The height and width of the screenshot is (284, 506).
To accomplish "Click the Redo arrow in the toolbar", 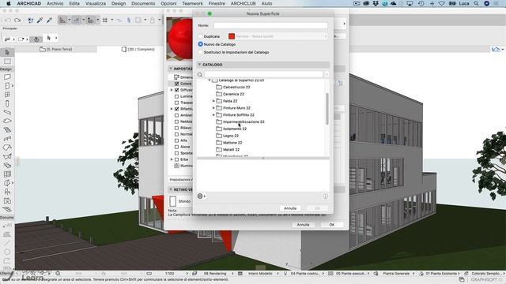I will [17, 21].
